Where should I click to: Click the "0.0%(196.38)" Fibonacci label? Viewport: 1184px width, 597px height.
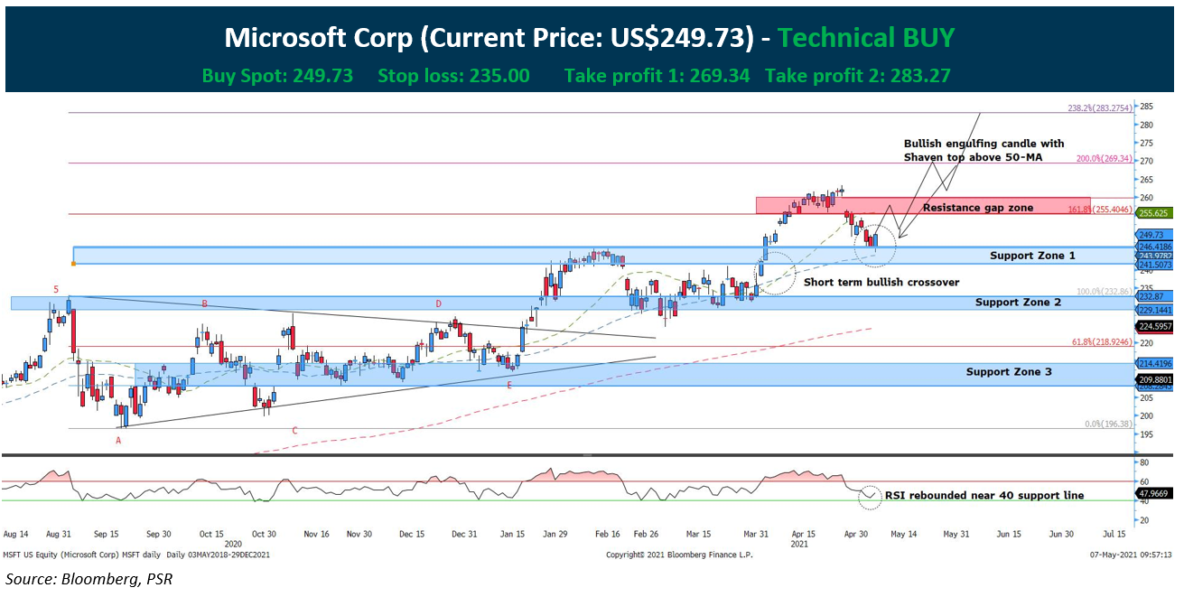click(x=1107, y=423)
